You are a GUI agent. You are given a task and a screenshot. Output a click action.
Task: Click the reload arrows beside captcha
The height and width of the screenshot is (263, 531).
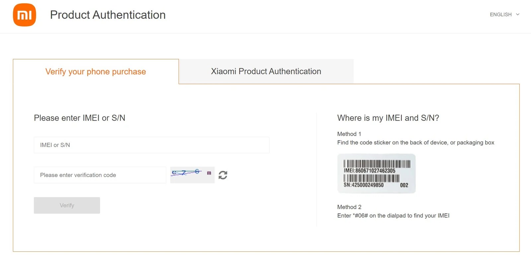coord(223,175)
